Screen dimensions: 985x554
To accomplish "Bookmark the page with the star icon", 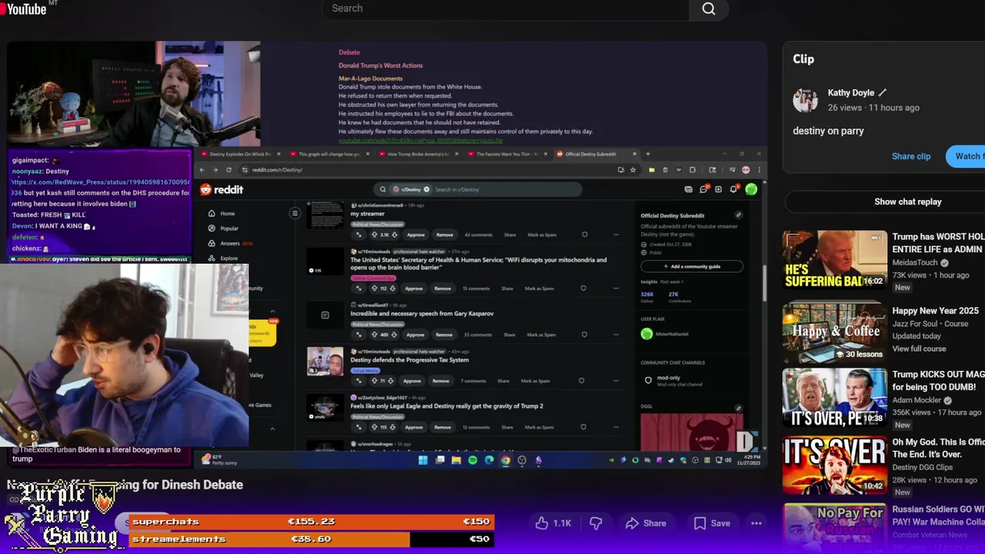I will tap(633, 169).
